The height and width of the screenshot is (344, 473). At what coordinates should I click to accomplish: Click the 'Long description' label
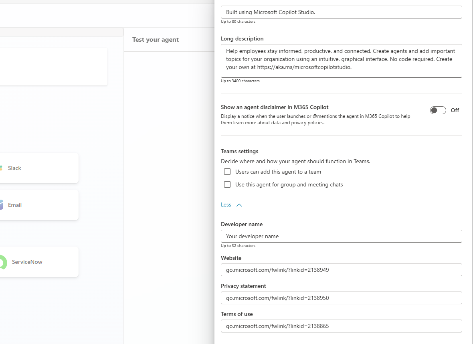(x=242, y=38)
